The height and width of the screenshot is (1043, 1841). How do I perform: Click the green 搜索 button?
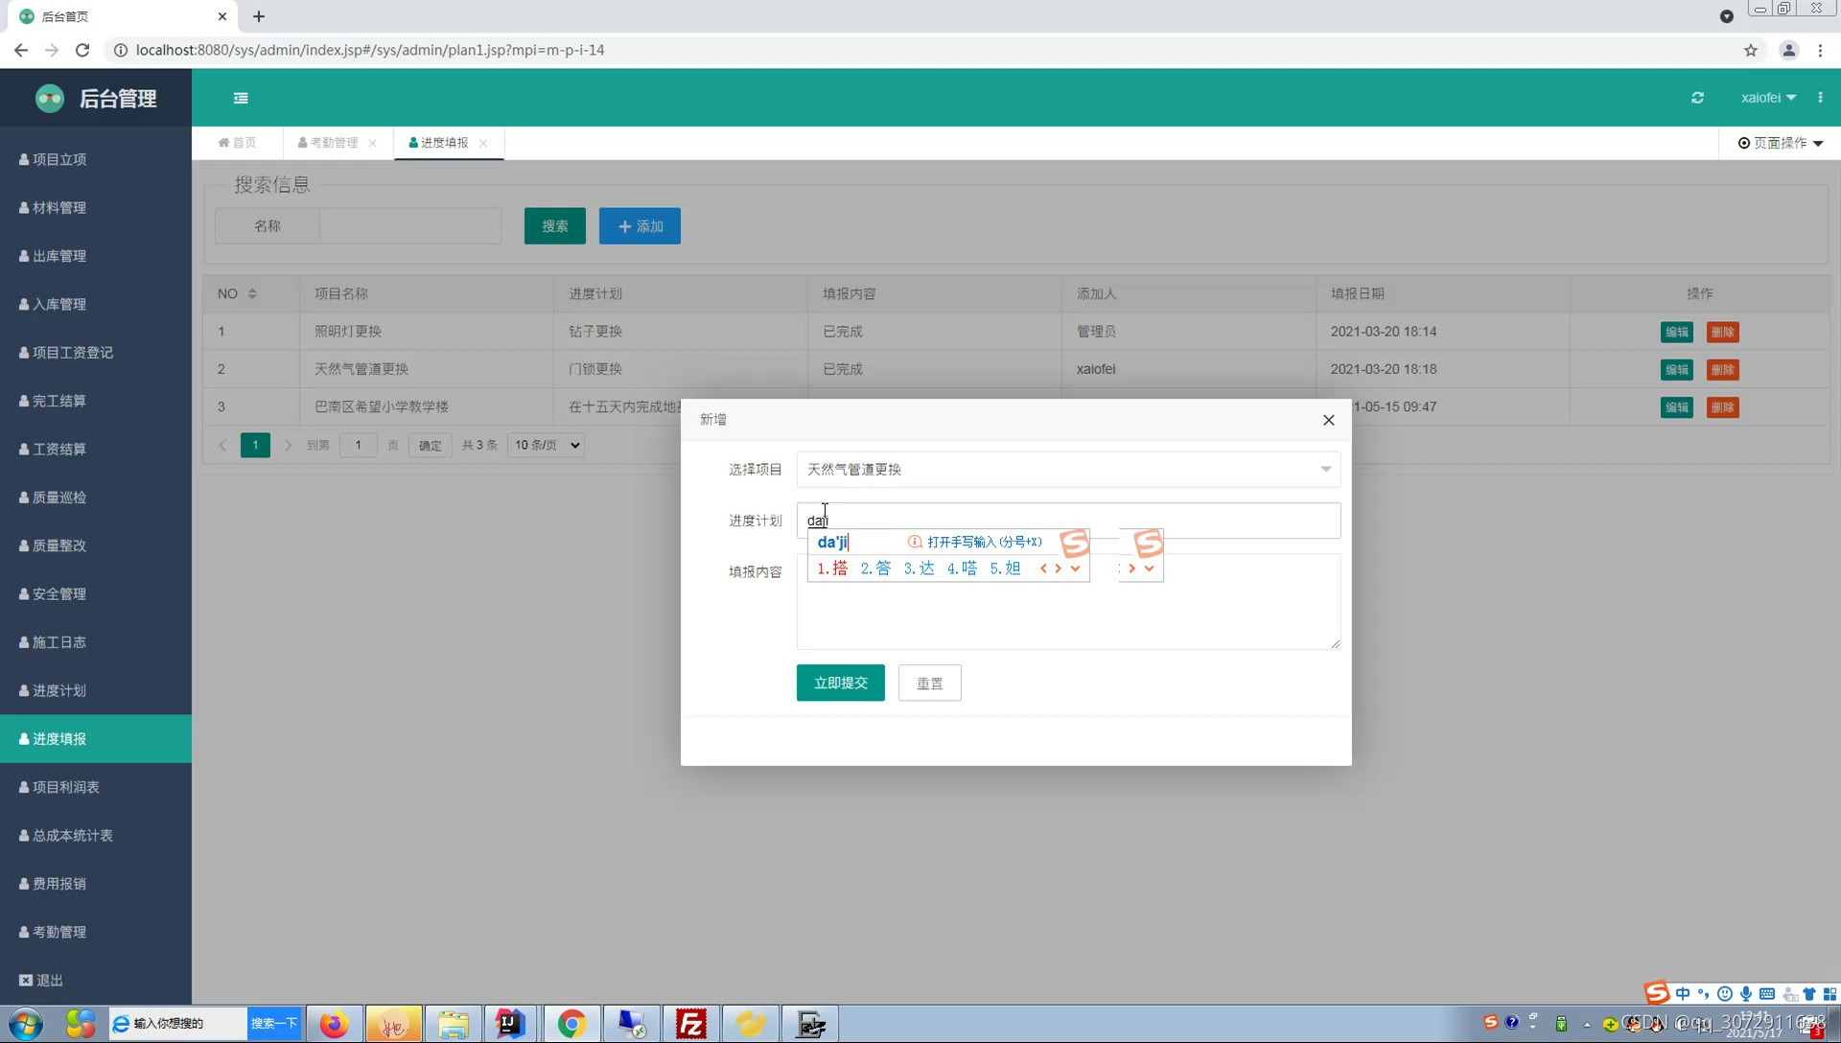click(x=554, y=226)
